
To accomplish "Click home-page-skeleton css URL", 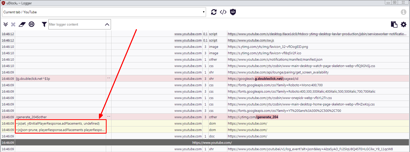I will point(301,104).
